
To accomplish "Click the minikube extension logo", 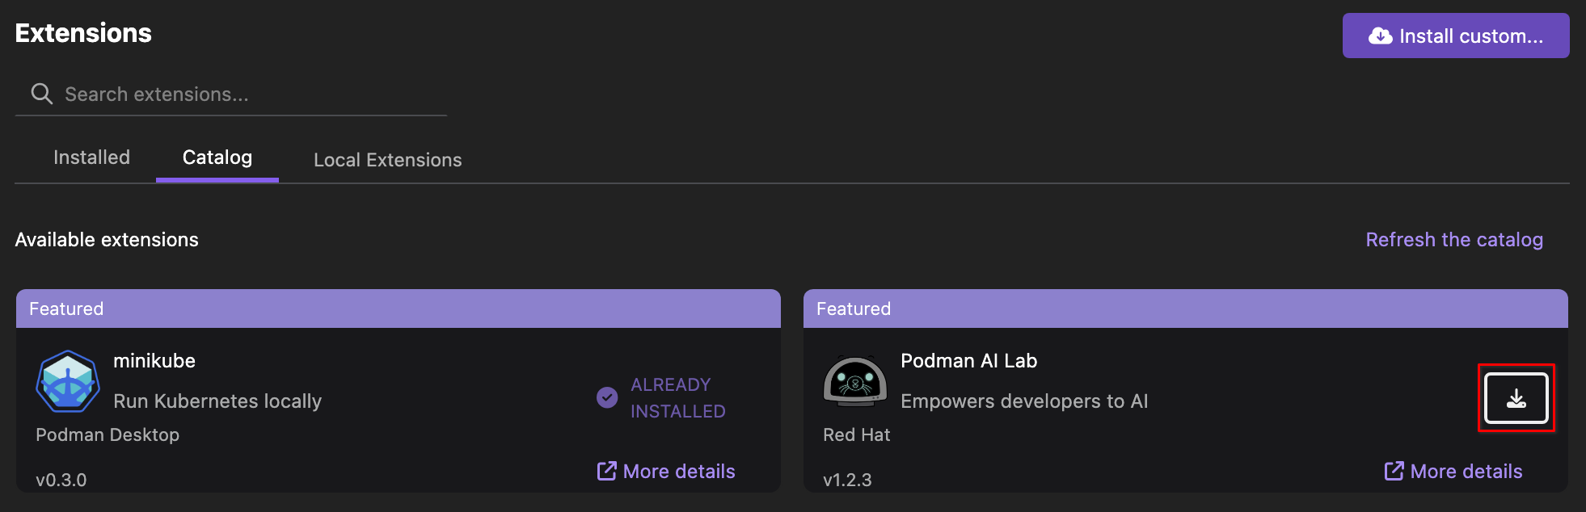I will pyautogui.click(x=69, y=380).
